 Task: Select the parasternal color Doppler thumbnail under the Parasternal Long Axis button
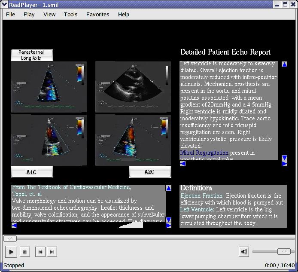click(x=49, y=87)
